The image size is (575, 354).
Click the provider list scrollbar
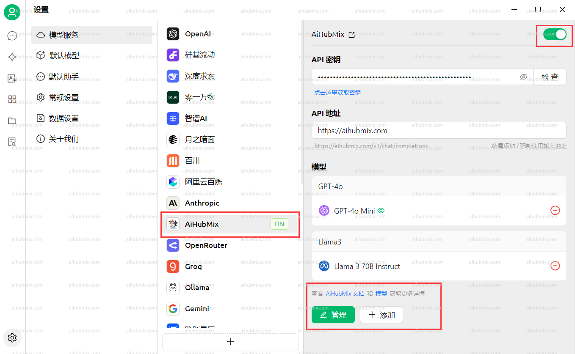pos(301,102)
